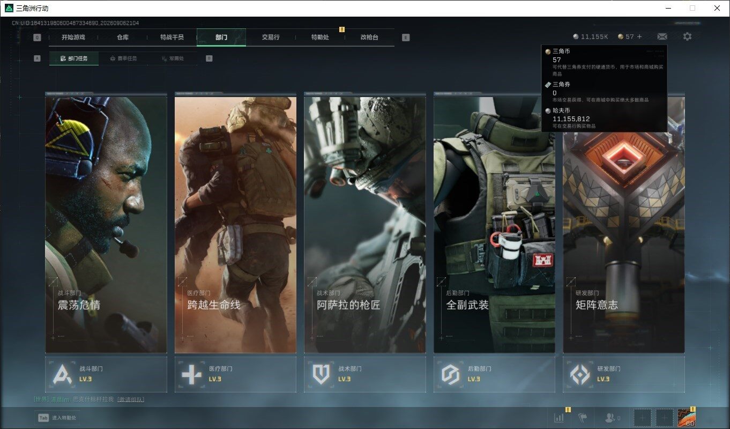The image size is (730, 429).
Task: Close the 三角洲行动 window
Action: pyautogui.click(x=717, y=8)
